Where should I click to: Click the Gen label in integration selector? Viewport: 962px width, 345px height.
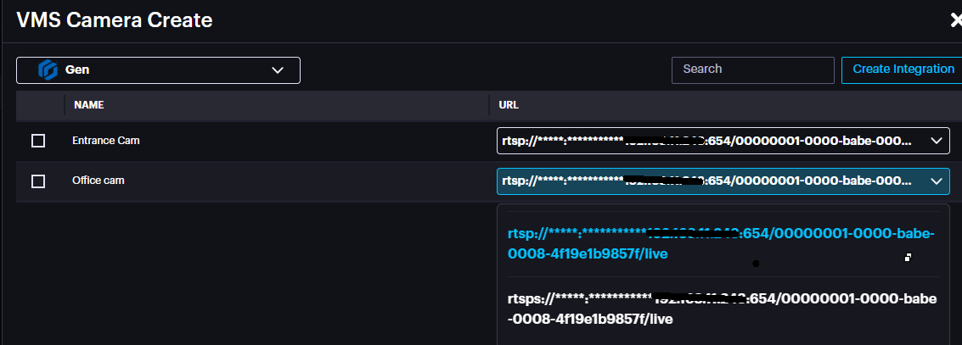pyautogui.click(x=77, y=70)
